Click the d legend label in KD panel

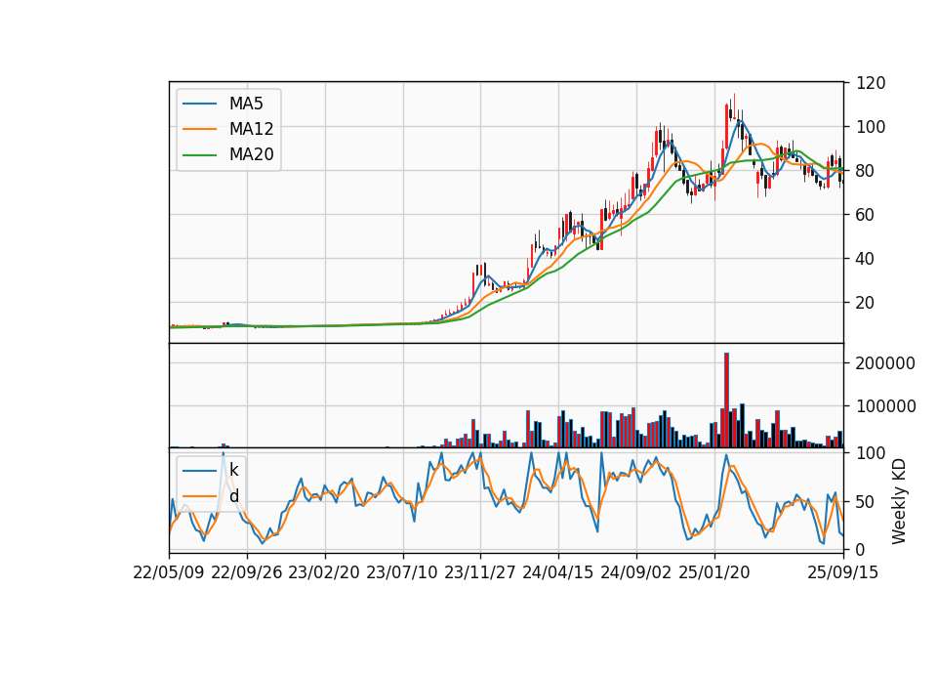(233, 496)
